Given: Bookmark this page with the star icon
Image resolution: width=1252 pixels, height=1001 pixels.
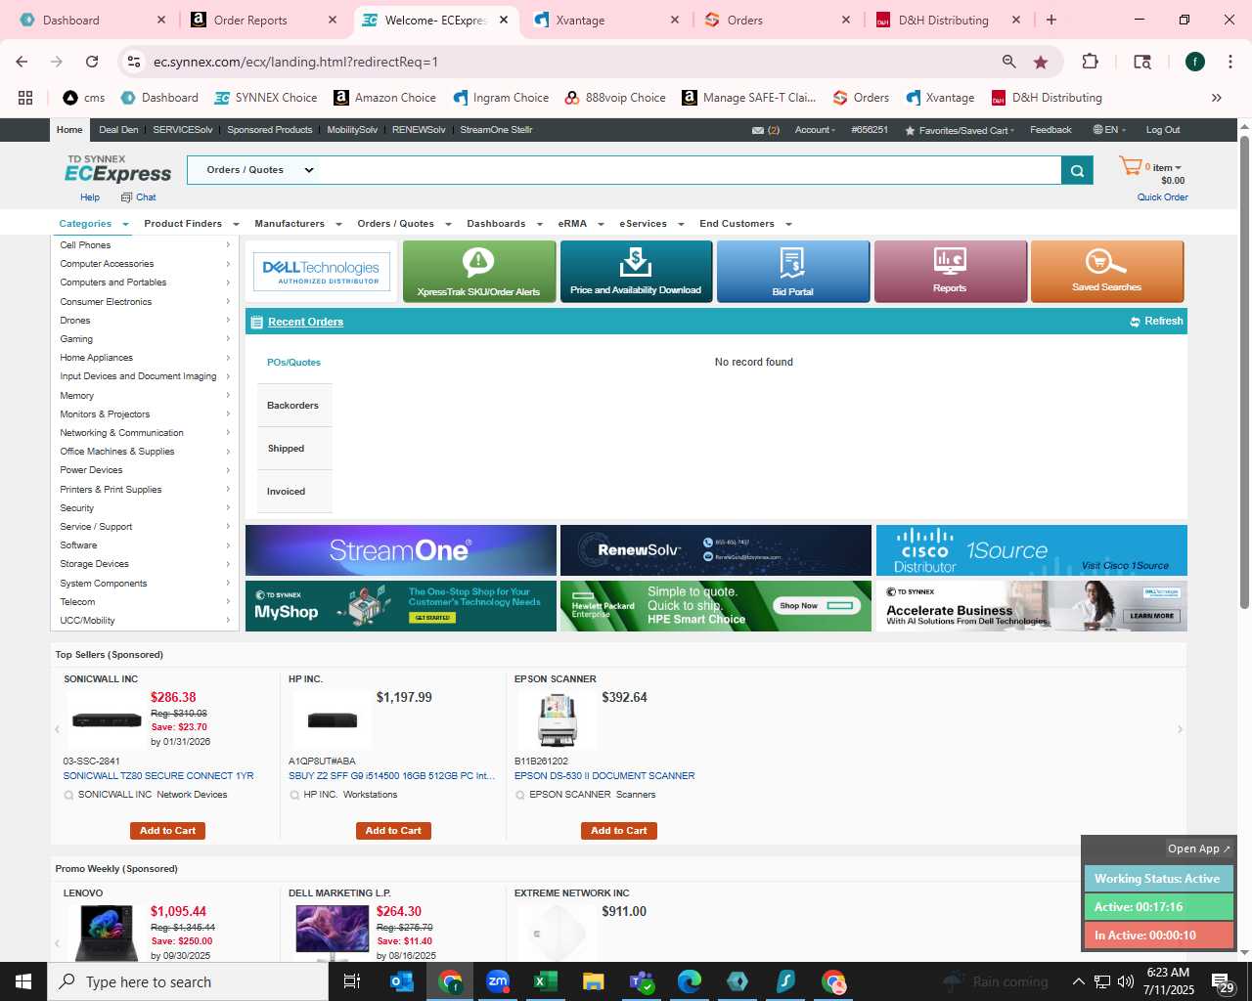Looking at the screenshot, I should (x=1041, y=62).
